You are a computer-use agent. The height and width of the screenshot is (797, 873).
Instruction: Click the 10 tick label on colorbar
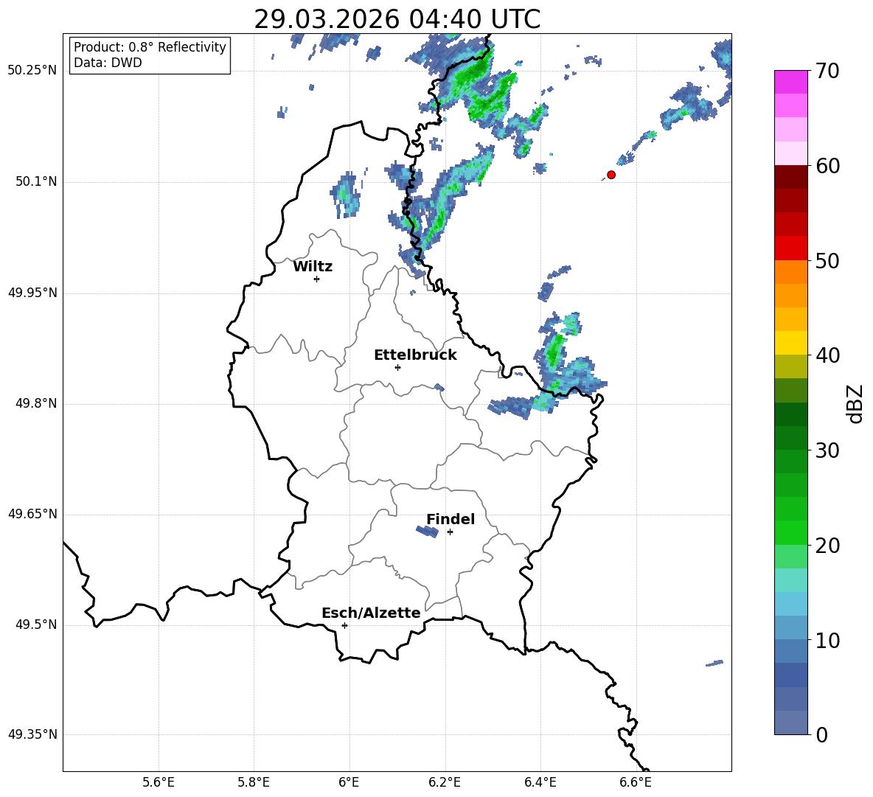[x=827, y=640]
